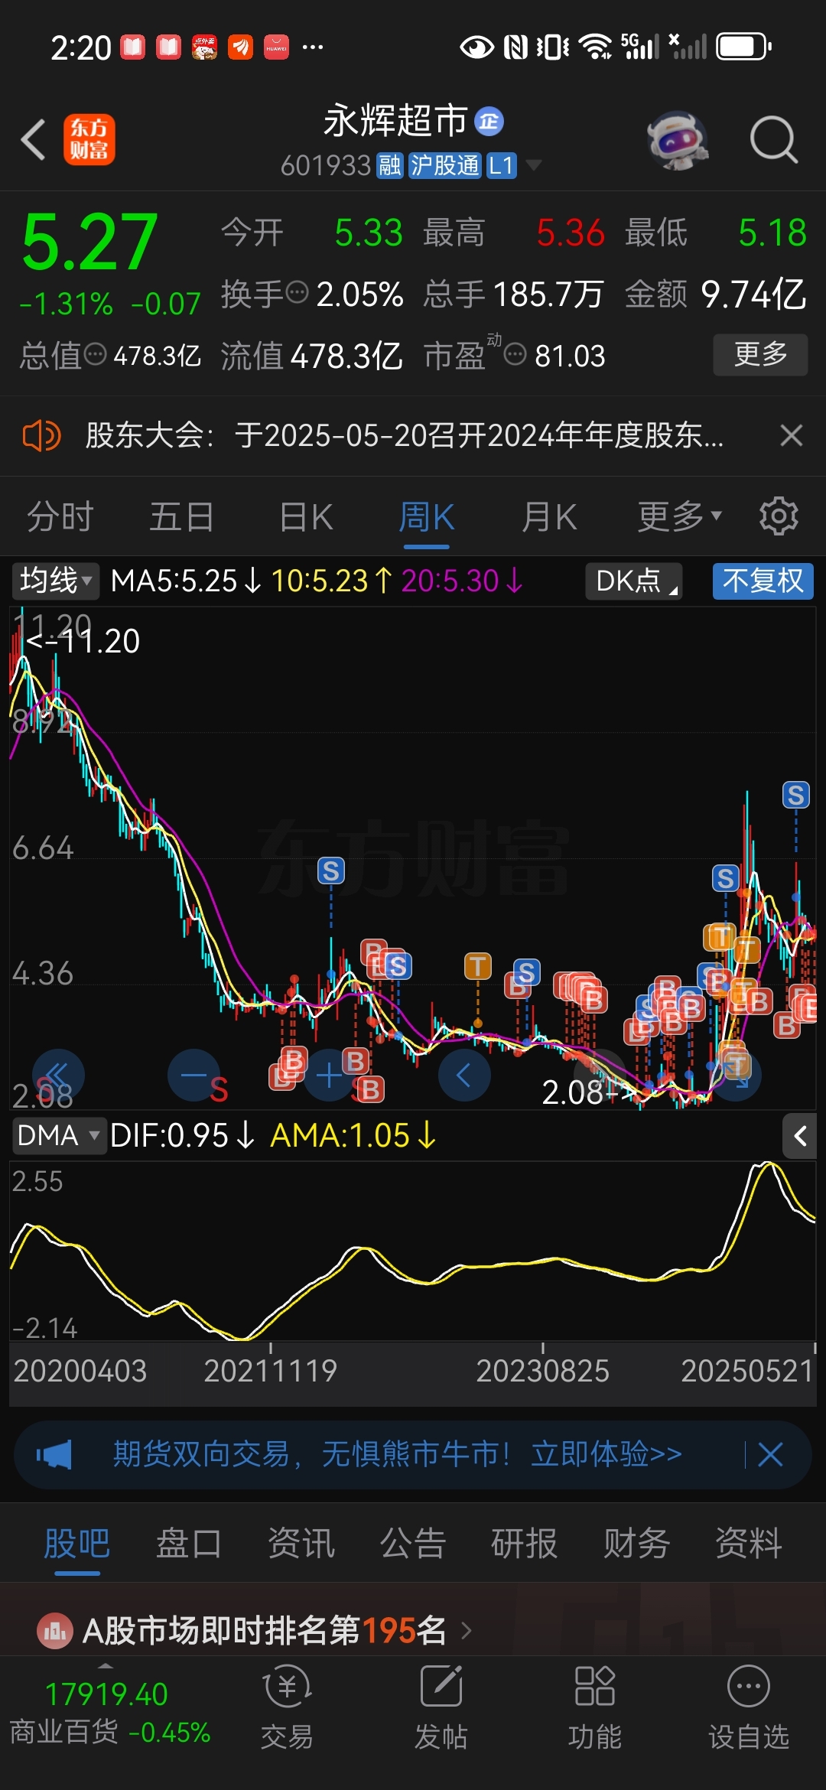Tap the L1 quote level badge
This screenshot has width=826, height=1790.
pyautogui.click(x=501, y=165)
